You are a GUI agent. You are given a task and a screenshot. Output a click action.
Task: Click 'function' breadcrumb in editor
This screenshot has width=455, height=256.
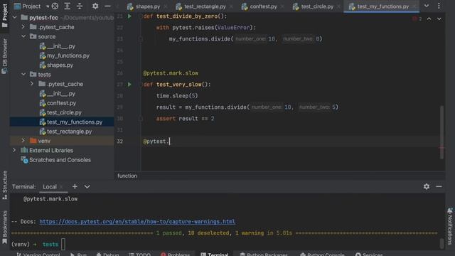(x=127, y=176)
